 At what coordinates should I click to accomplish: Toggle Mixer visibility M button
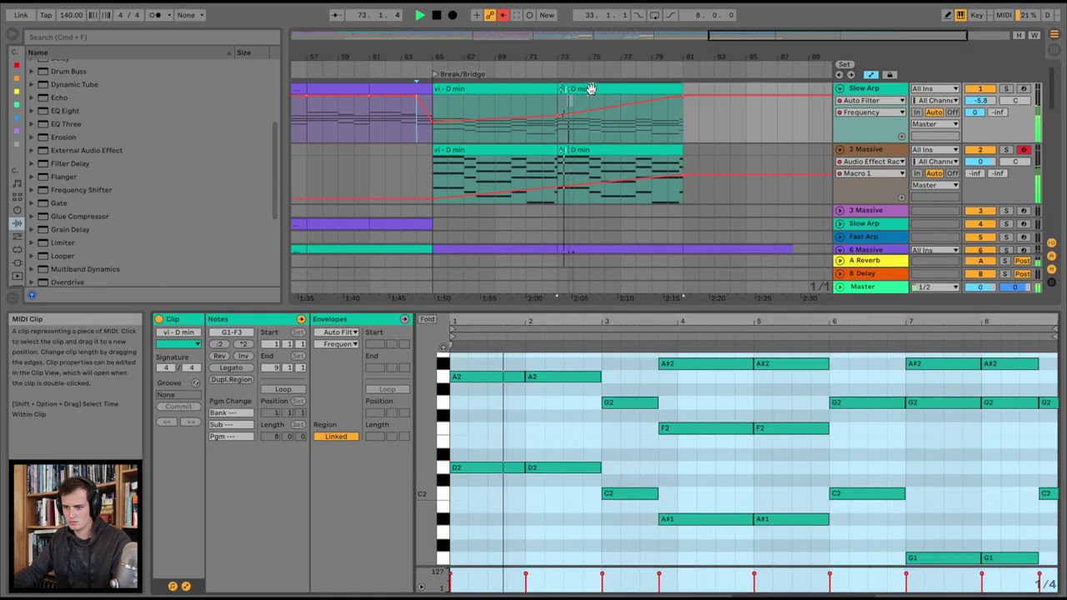coord(1051,268)
